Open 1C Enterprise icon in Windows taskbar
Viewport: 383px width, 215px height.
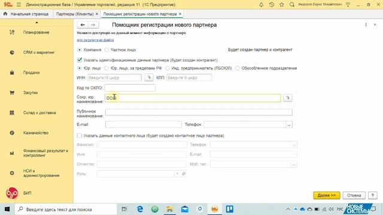(x=214, y=209)
